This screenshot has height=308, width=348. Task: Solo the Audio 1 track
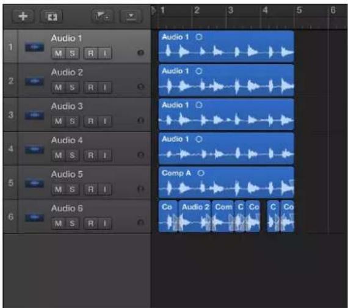72,53
